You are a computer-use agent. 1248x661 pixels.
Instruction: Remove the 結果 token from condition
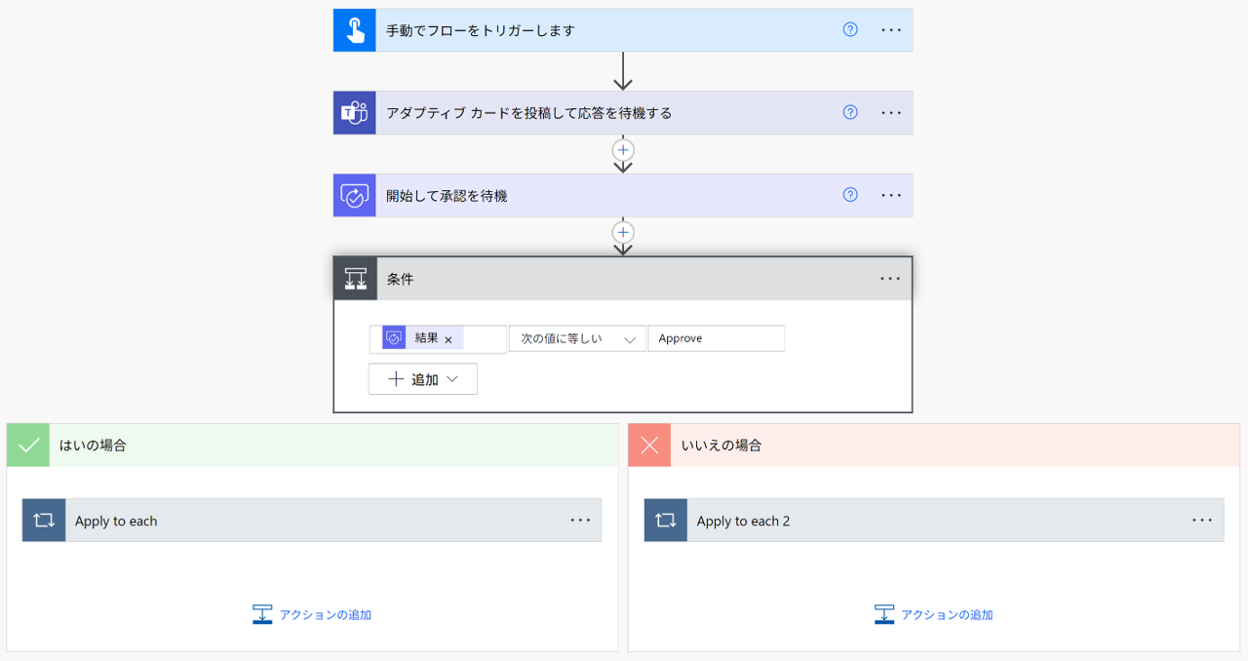(x=448, y=339)
